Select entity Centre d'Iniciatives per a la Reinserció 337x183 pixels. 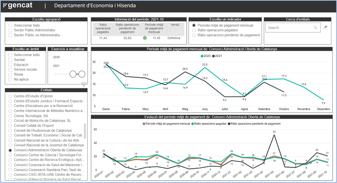click(10, 106)
